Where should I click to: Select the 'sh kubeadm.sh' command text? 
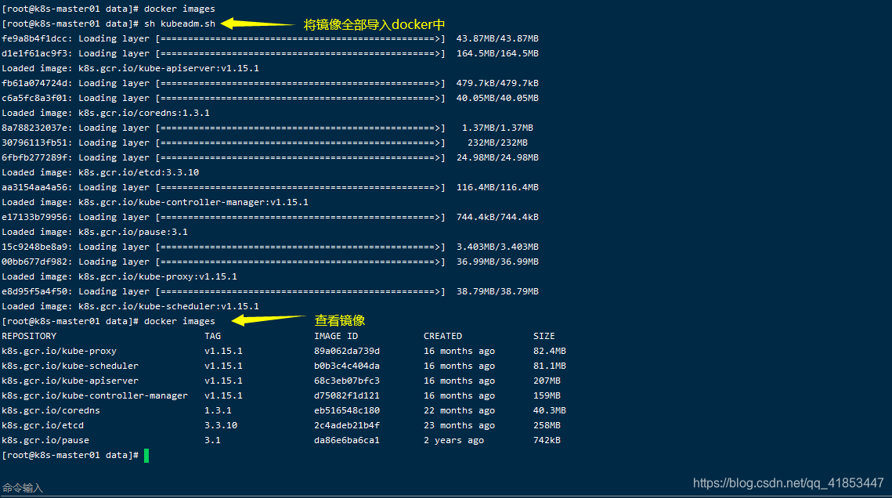pyautogui.click(x=180, y=23)
